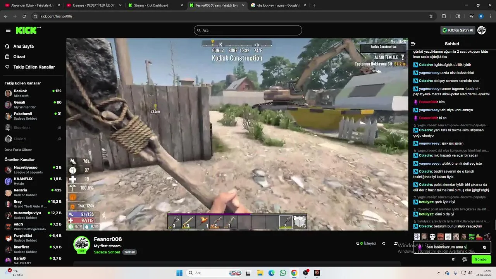Open the hamburger menu beside the Kick logo
Screen dimensions: 496x279
click(8, 30)
